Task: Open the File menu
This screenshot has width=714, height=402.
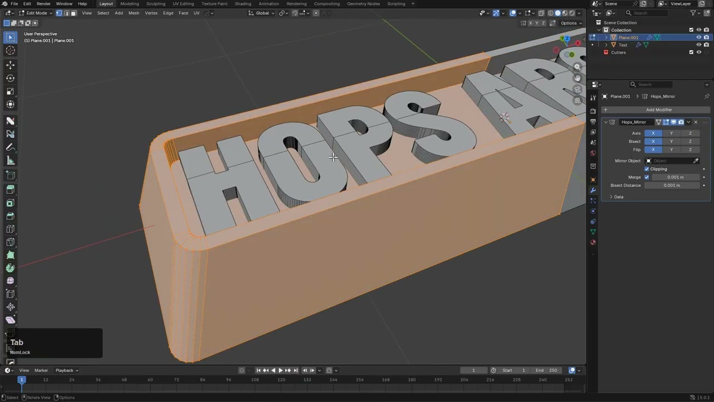Action: [x=14, y=4]
